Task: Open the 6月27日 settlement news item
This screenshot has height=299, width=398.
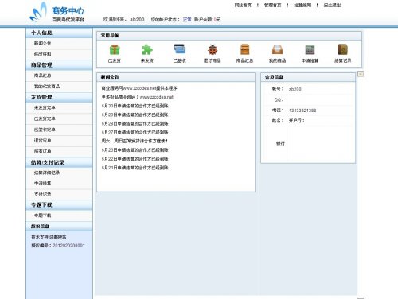Action: [x=135, y=132]
